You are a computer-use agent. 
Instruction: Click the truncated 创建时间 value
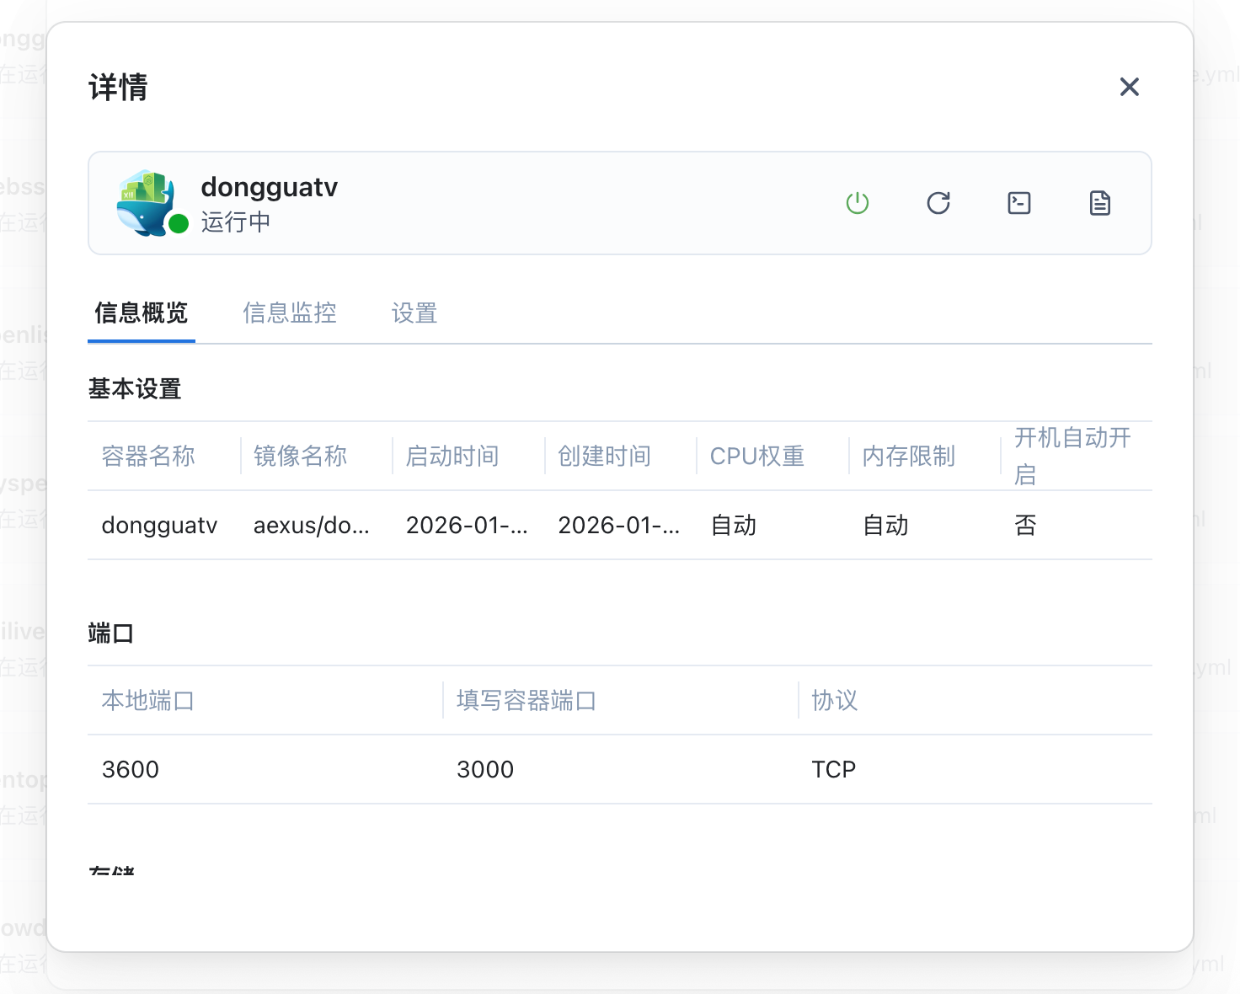point(618,526)
